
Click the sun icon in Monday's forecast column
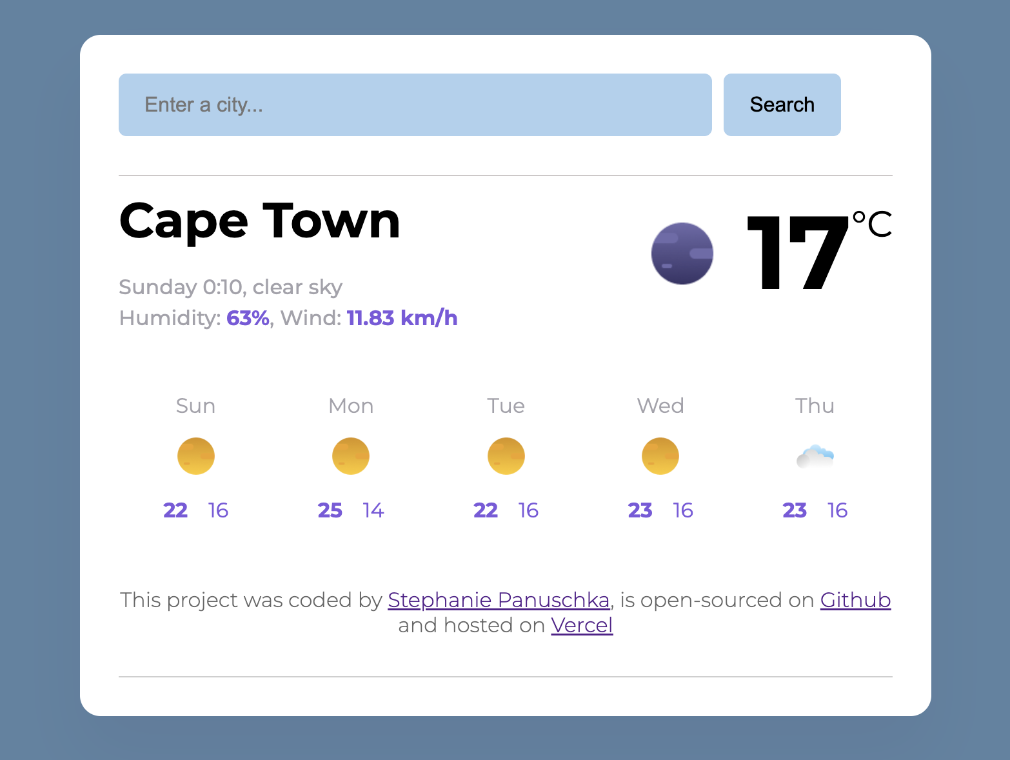coord(350,455)
